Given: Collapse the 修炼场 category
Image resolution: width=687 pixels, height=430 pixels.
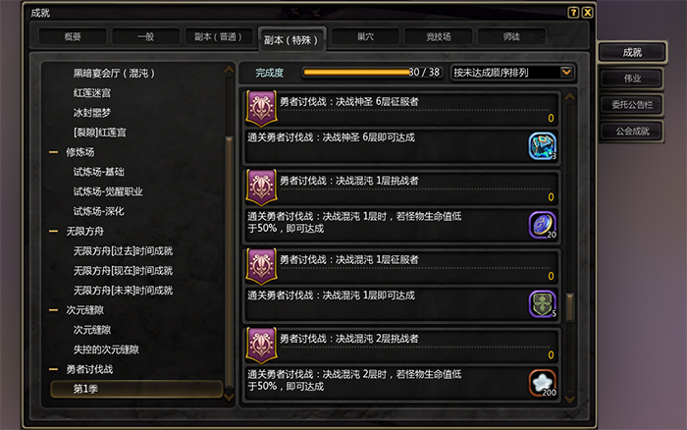Looking at the screenshot, I should (x=53, y=152).
